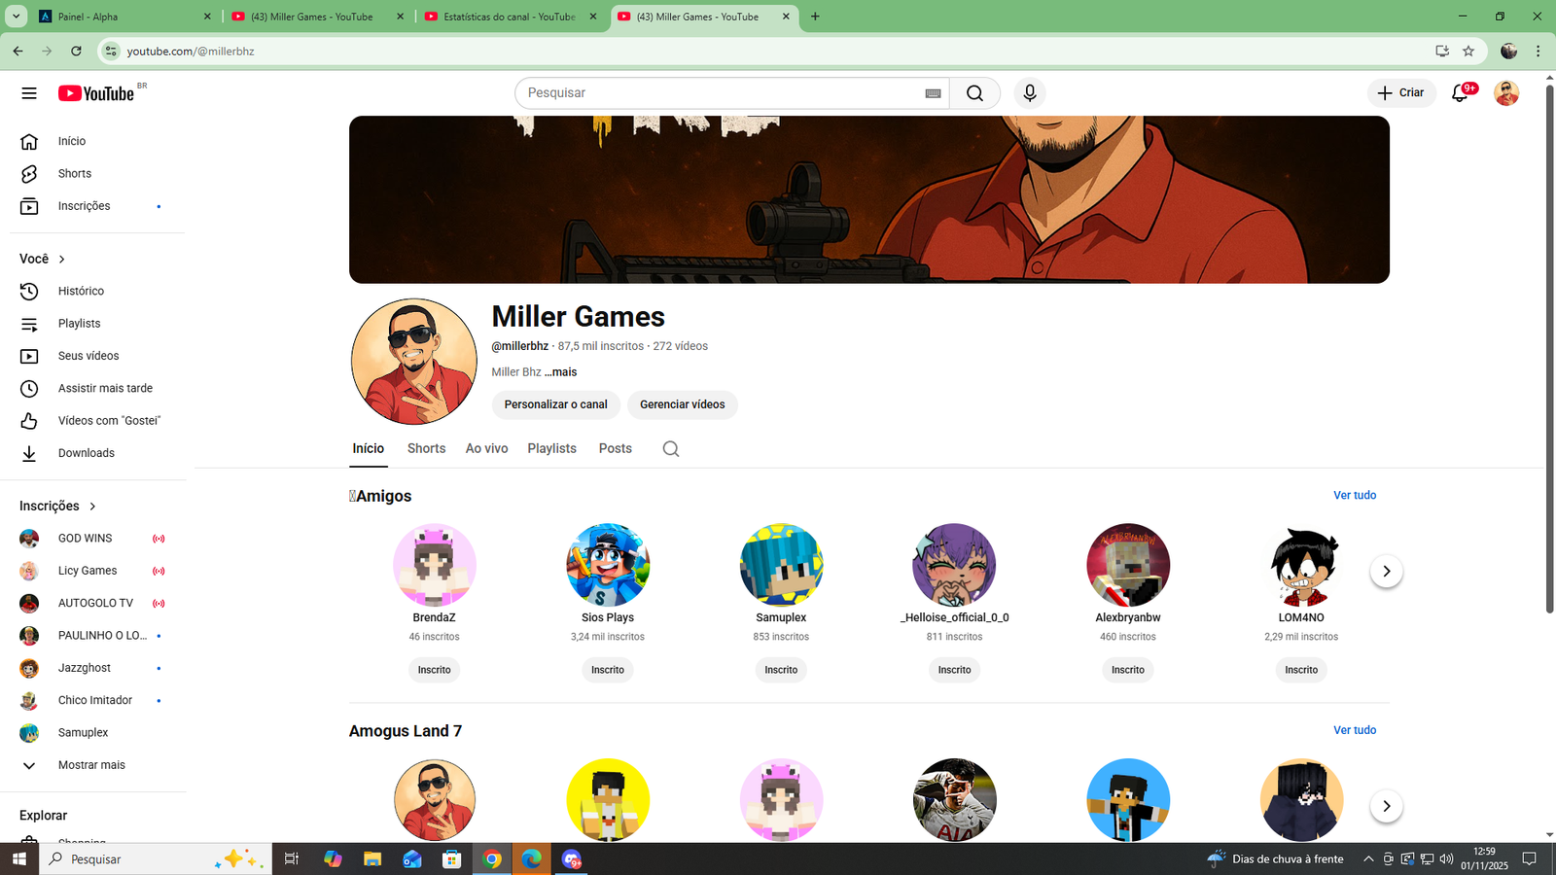Click Gerenciar vídeos button
This screenshot has width=1556, height=875.
point(683,404)
